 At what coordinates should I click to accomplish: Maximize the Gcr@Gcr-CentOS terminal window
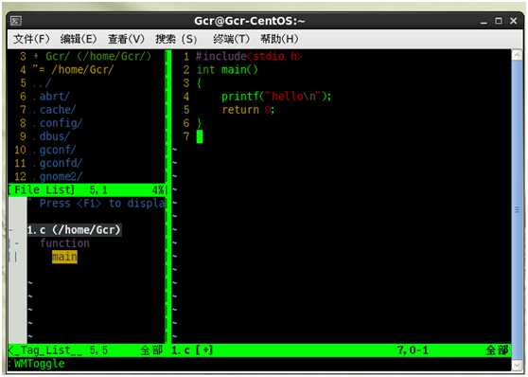(x=499, y=21)
